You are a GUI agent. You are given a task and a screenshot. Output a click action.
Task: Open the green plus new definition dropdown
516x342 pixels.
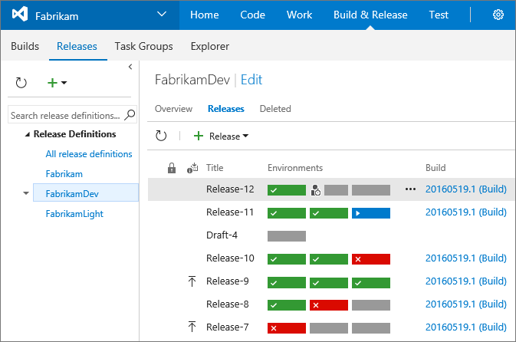(58, 82)
